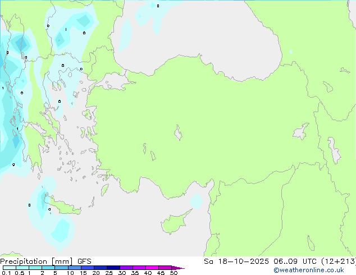Click the 'GFS' model label
Image resolution: width=356 pixels, height=275 pixels.
[84, 262]
